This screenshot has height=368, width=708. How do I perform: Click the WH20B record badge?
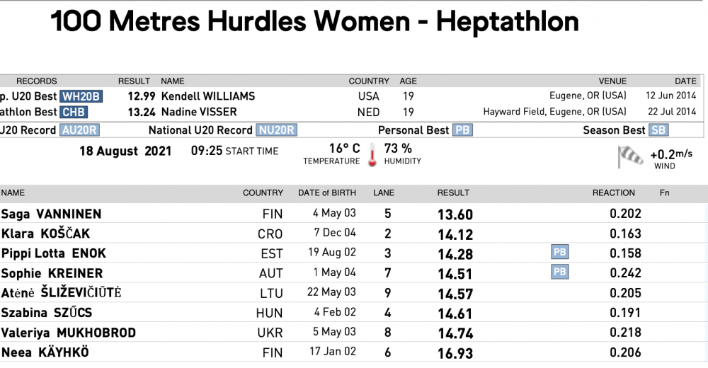81,96
